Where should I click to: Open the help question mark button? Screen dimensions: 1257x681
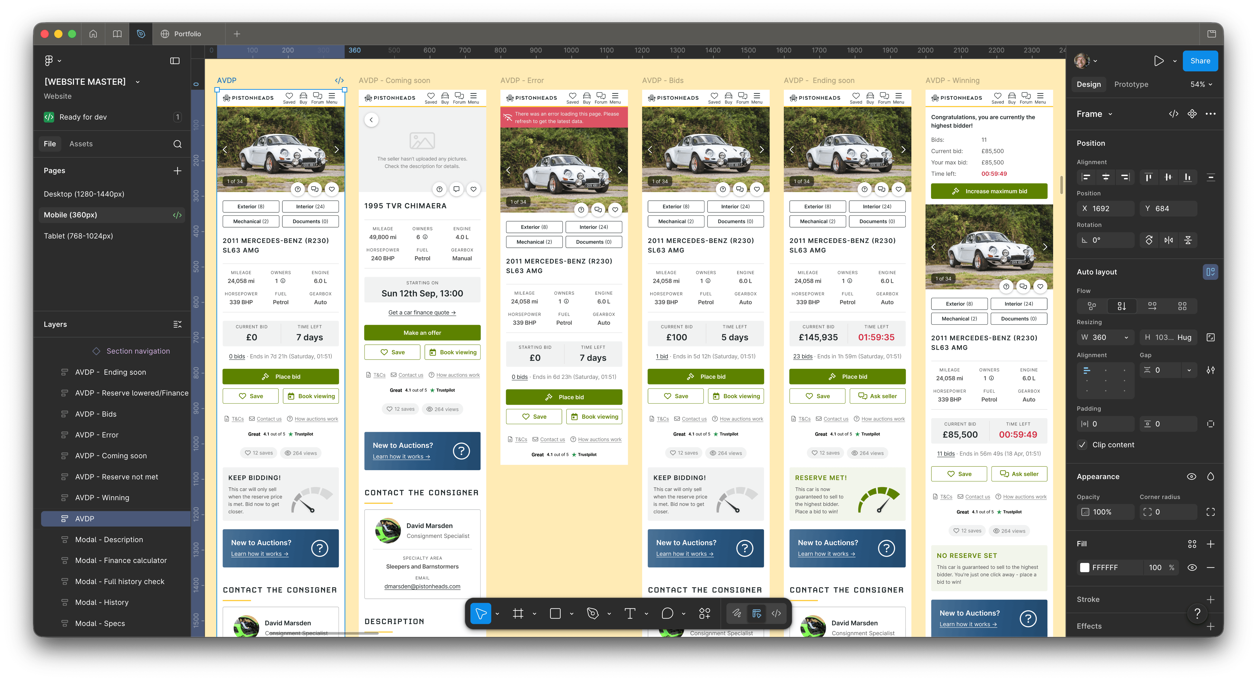1197,613
